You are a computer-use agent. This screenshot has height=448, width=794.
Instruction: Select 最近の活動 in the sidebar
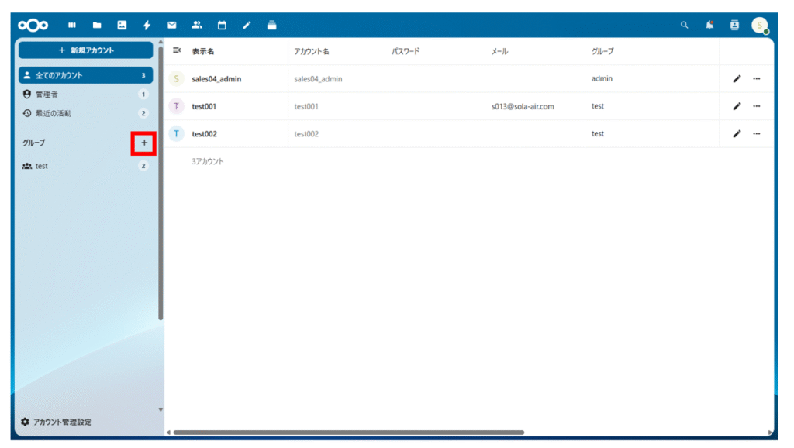[53, 113]
